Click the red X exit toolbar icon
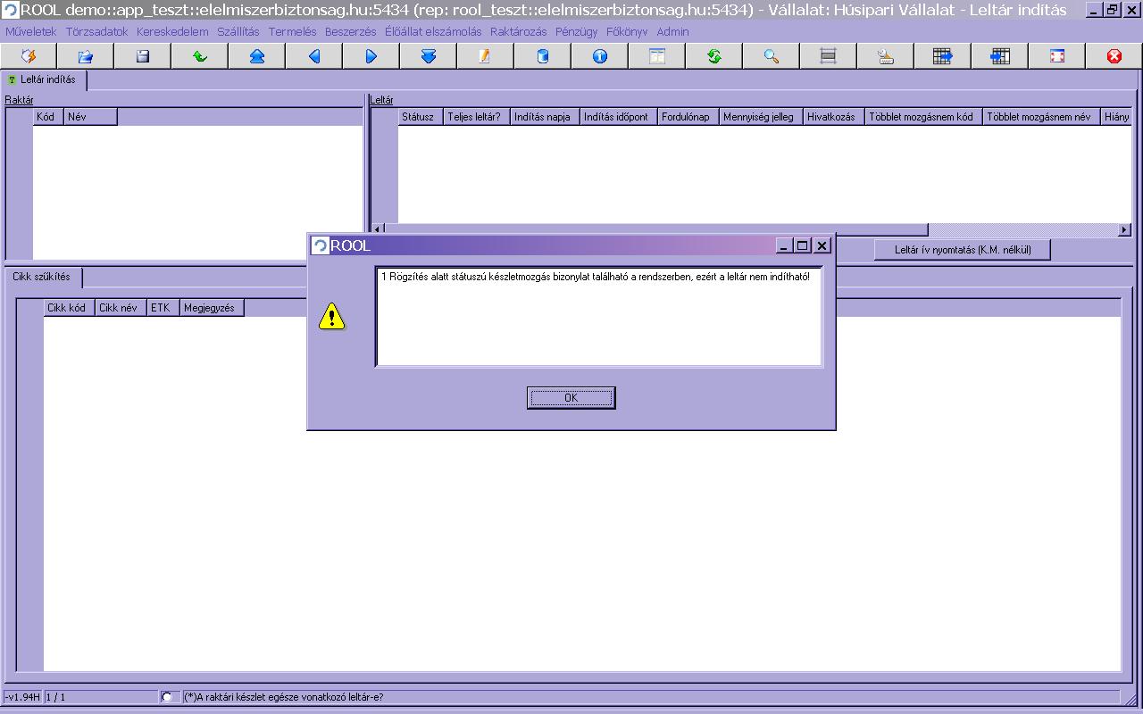1143x714 pixels. click(1114, 56)
